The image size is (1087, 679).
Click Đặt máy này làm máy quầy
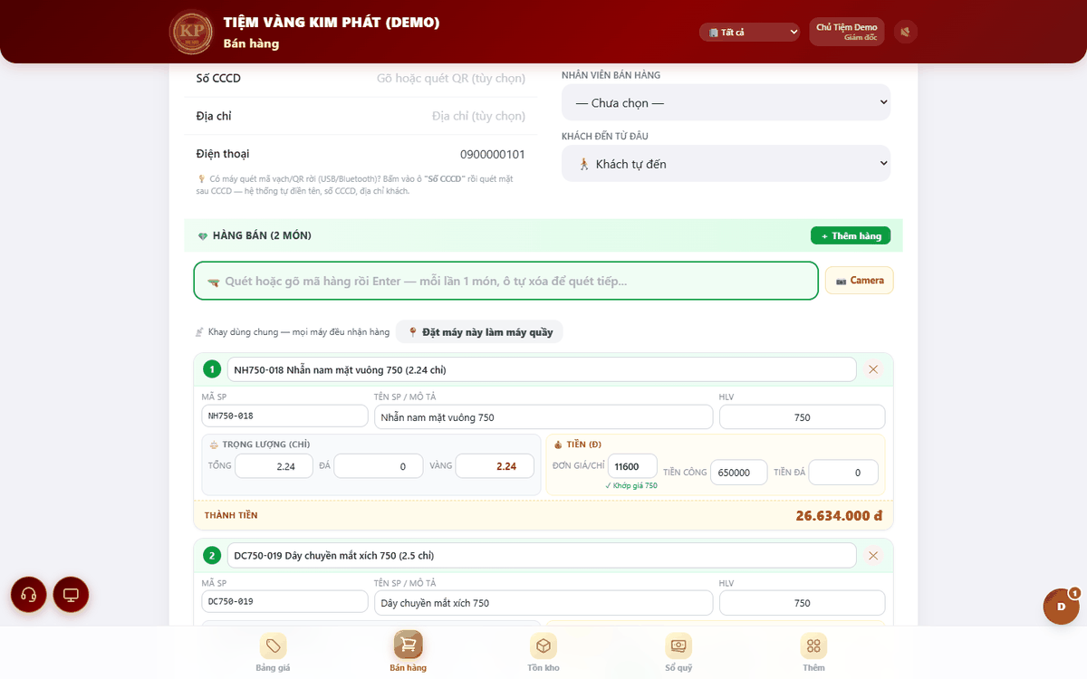coord(479,332)
